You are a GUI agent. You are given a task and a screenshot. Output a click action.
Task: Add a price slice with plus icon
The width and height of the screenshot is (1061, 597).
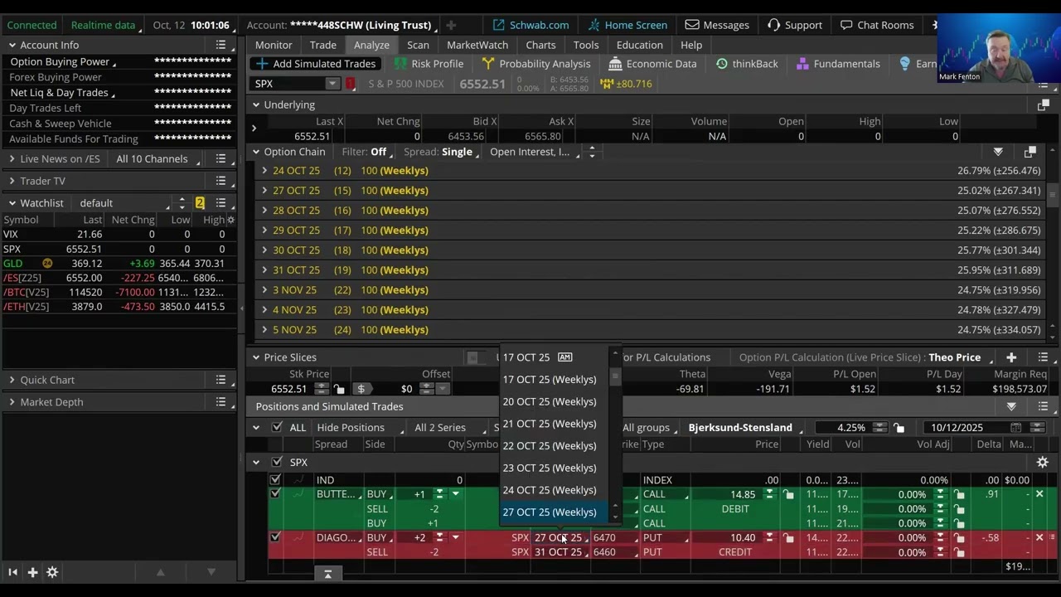click(x=1011, y=357)
